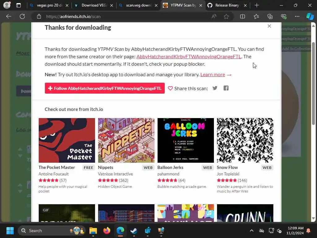The image size is (317, 238).
Task: Click the GIF-labeled thumbnail in bottom row
Action: 67,213
